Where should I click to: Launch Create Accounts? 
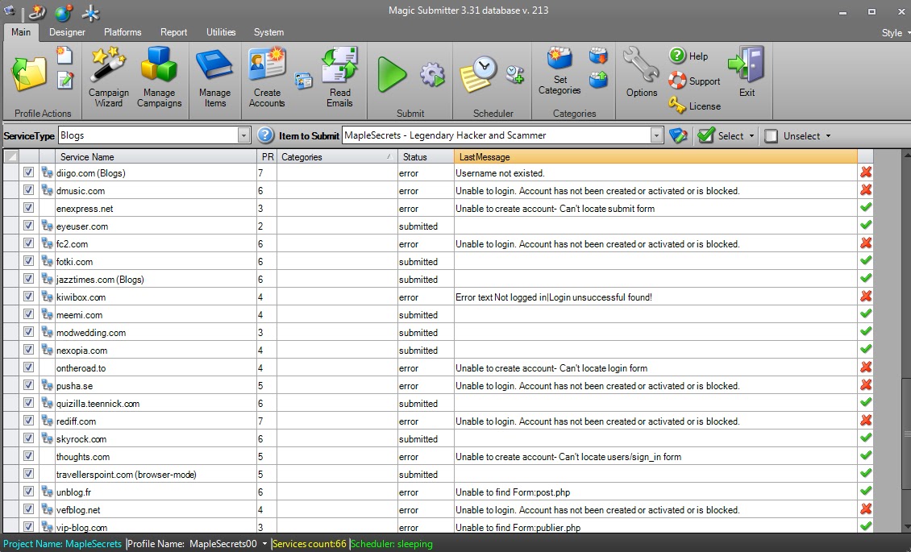click(x=267, y=77)
